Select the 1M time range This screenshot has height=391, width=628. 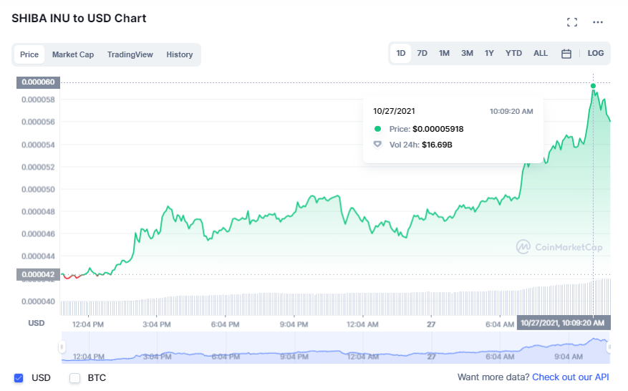pos(444,53)
